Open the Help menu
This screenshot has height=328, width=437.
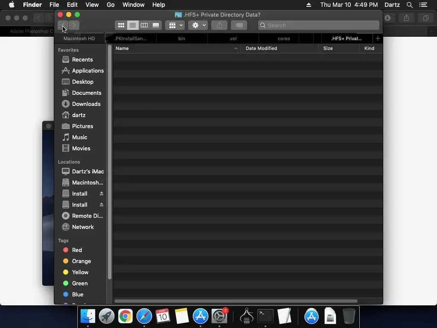(x=159, y=5)
